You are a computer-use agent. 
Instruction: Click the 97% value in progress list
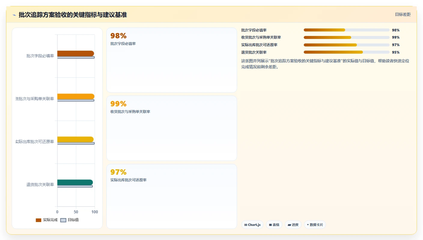coord(396,45)
